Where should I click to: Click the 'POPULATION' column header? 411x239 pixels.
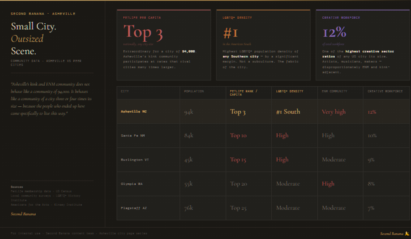pyautogui.click(x=194, y=91)
